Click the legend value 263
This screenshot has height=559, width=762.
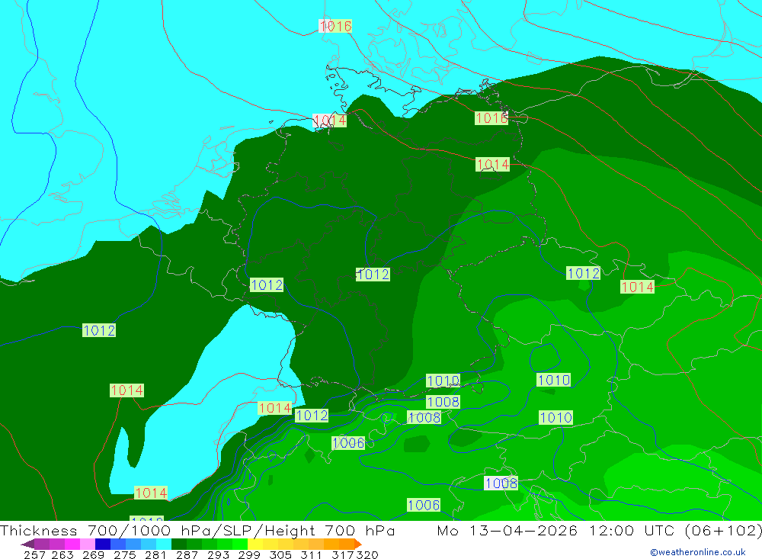click(62, 554)
